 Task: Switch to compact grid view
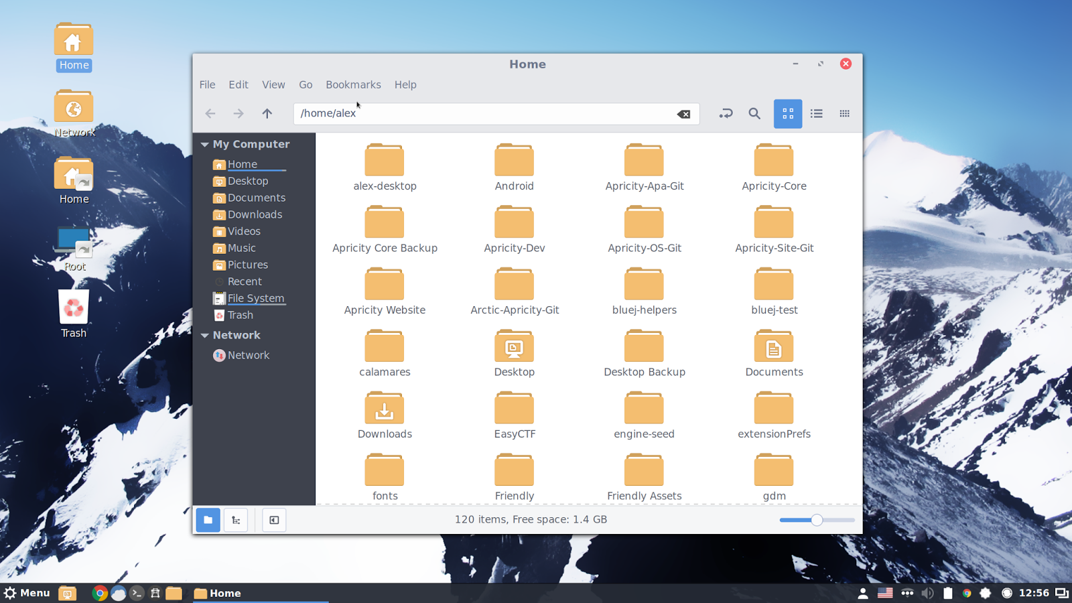pyautogui.click(x=844, y=113)
